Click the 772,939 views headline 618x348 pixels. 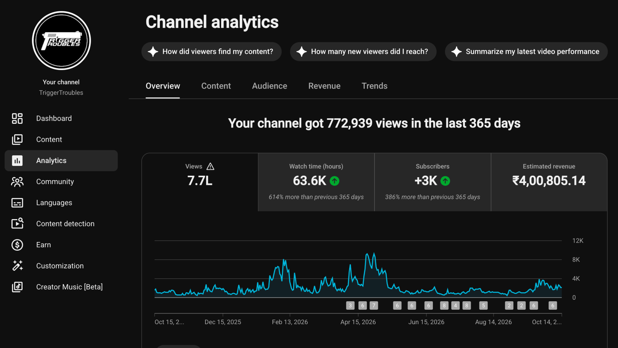click(x=374, y=123)
